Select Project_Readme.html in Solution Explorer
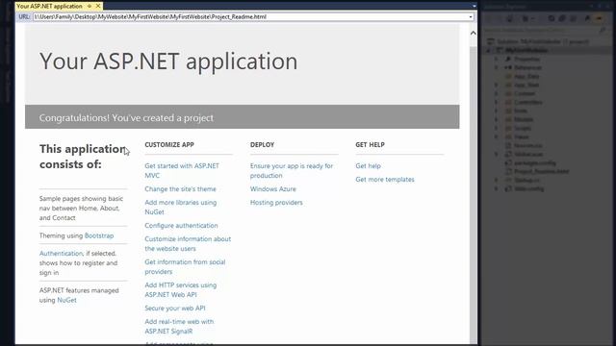The height and width of the screenshot is (346, 616). tap(541, 171)
